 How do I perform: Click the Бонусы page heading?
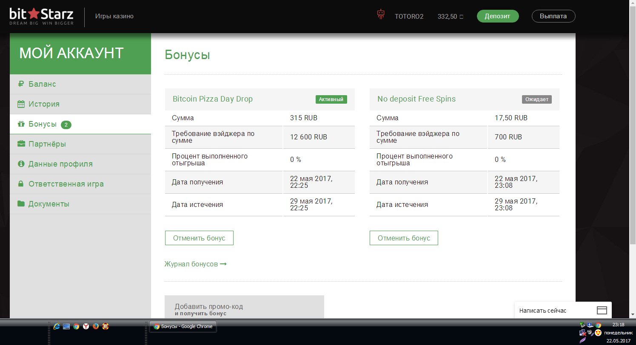coord(187,55)
